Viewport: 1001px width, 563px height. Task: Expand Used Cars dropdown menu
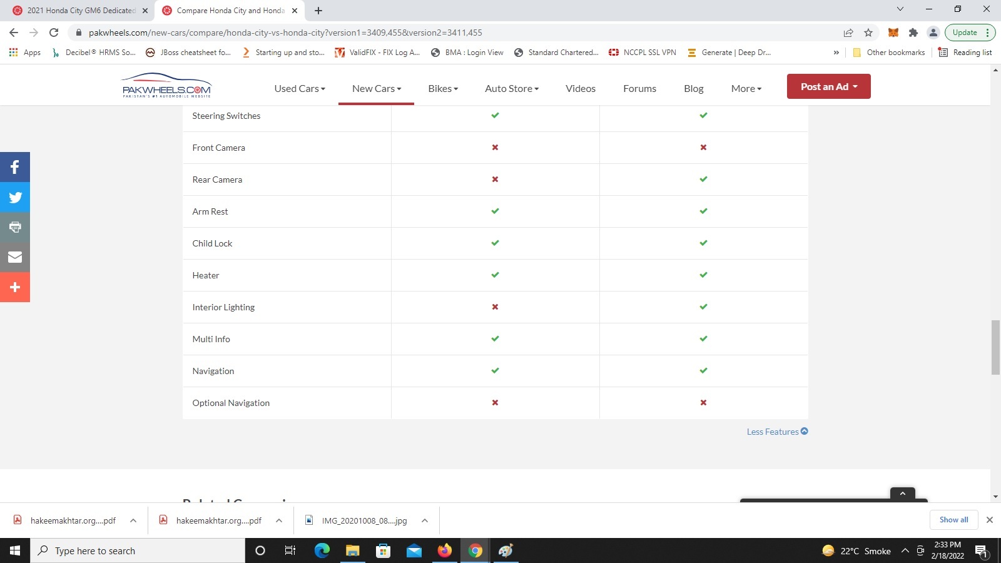tap(300, 89)
